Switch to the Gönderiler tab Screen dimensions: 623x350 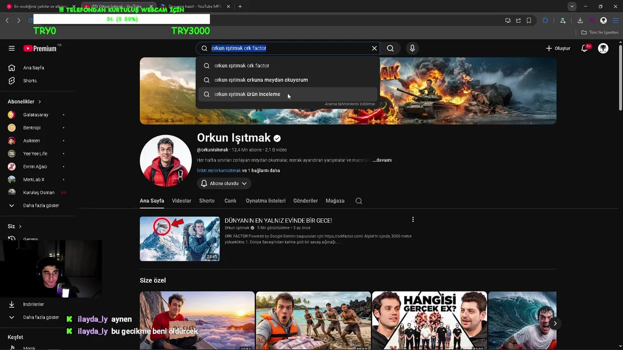click(x=306, y=201)
